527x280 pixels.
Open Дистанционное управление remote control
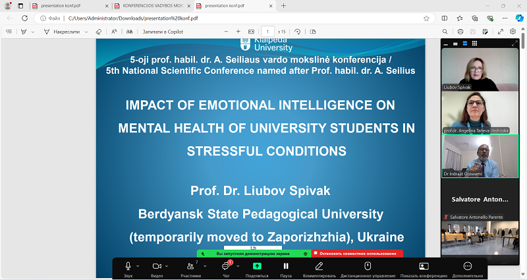click(x=368, y=269)
